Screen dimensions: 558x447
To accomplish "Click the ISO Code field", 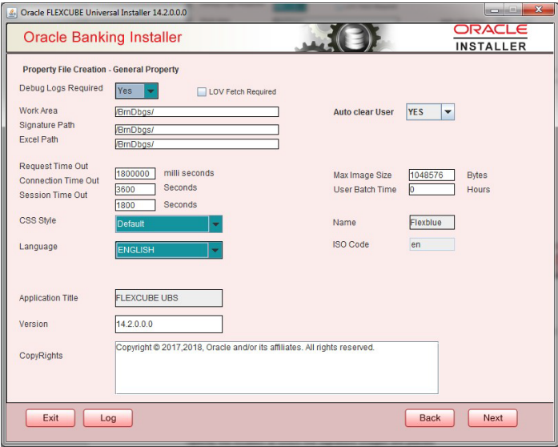I will [432, 244].
